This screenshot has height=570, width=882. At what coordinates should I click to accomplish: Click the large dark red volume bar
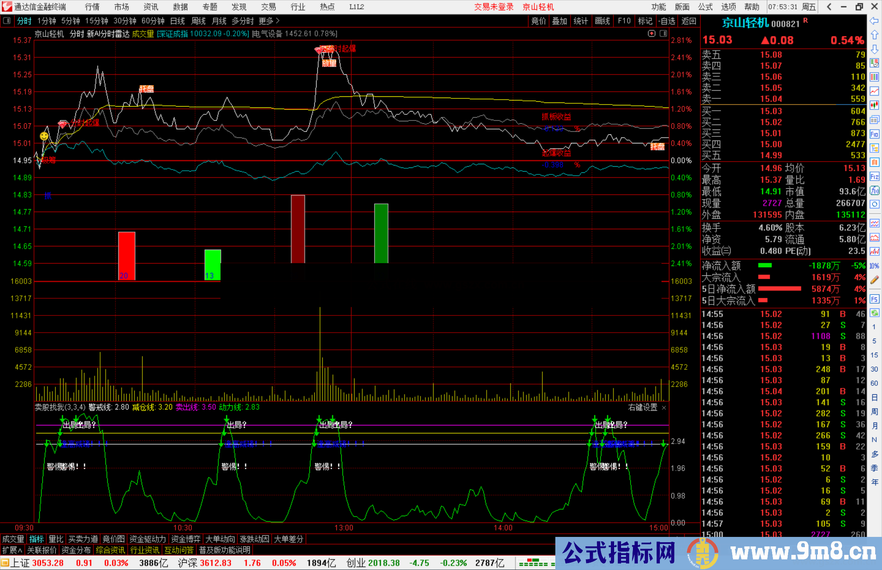tap(298, 229)
